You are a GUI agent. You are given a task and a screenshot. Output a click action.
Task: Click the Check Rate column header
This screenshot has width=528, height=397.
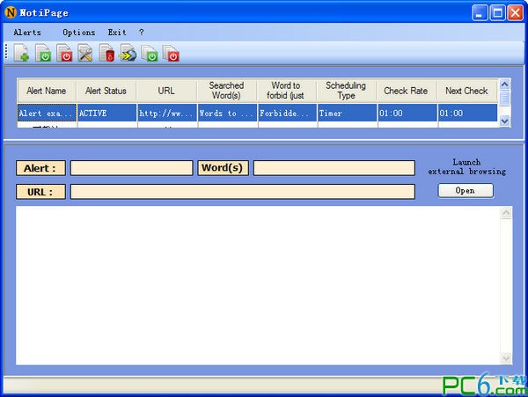click(407, 91)
